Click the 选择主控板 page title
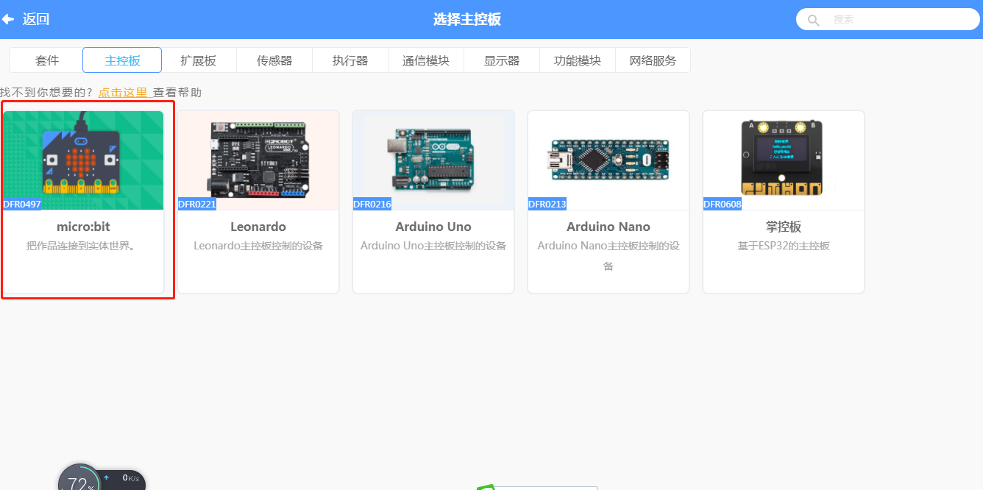 467,19
